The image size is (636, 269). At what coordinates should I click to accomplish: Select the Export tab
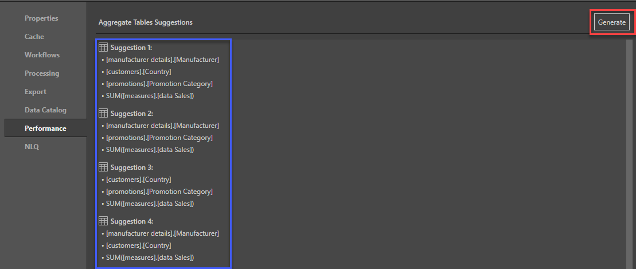point(36,92)
